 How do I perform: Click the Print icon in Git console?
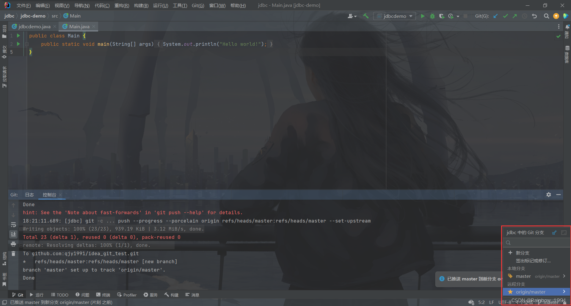pos(13,244)
